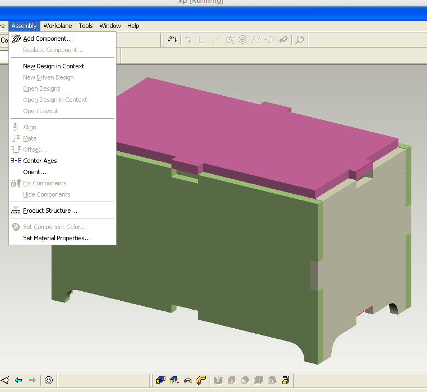This screenshot has height=392, width=427.
Task: Click the eye view icon in bottom toolbar
Action: (x=5, y=380)
